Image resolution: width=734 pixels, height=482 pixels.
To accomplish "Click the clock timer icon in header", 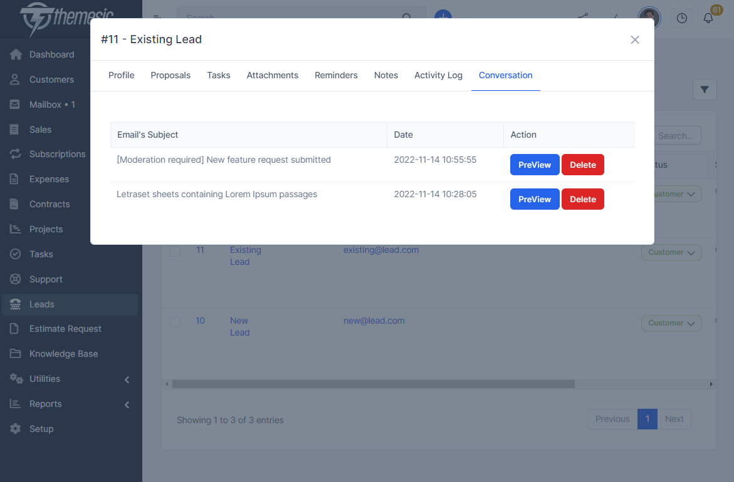I will [x=682, y=18].
